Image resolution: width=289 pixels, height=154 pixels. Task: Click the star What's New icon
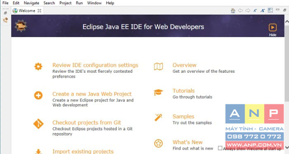158,143
